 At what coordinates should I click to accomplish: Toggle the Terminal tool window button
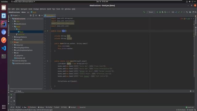tap(72, 107)
